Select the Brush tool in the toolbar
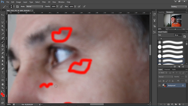The height and width of the screenshot is (106, 188). pyautogui.click(x=3, y=42)
